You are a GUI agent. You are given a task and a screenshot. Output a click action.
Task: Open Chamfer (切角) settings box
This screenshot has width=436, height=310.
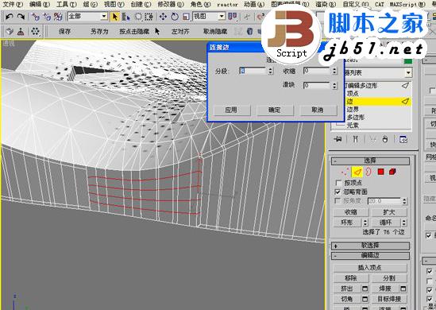[365, 300]
